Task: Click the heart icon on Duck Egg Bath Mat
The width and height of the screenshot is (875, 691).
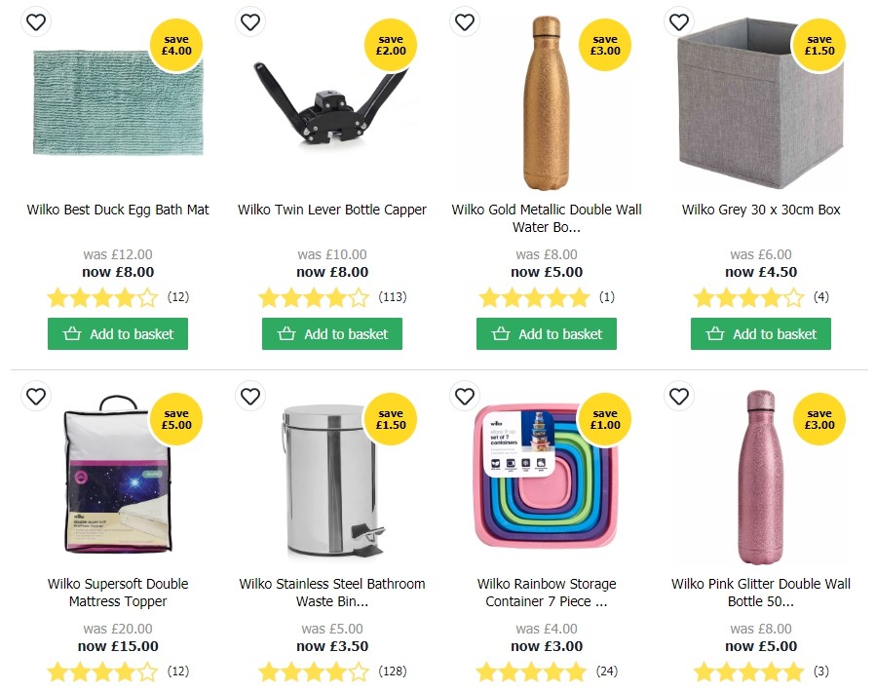Action: 36,21
